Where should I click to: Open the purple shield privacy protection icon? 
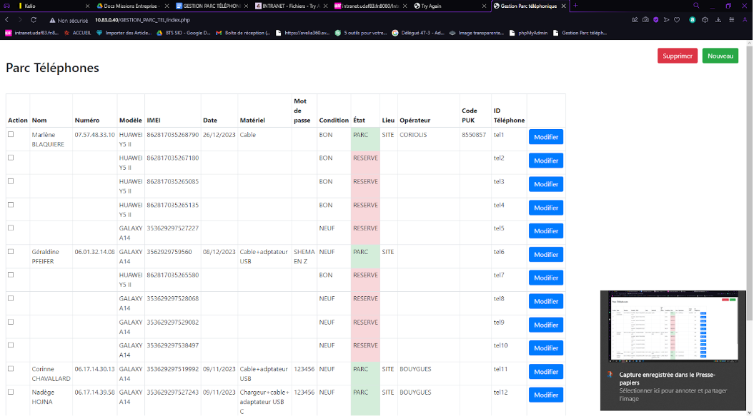656,20
